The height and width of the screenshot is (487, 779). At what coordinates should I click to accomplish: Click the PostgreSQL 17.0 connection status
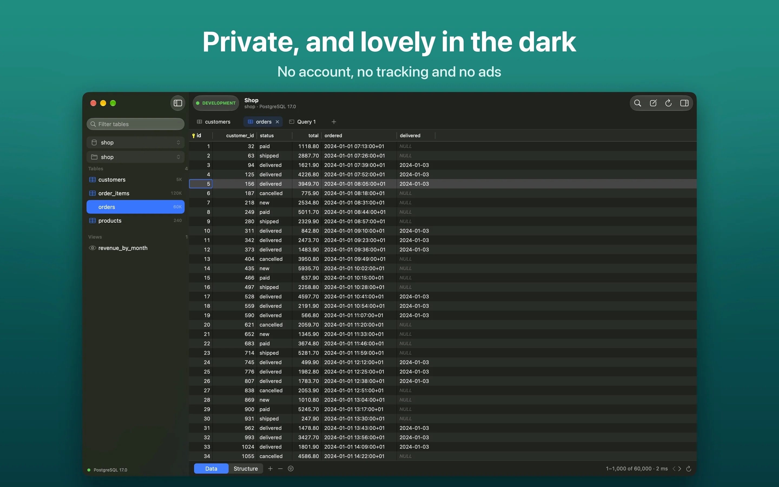click(x=107, y=470)
